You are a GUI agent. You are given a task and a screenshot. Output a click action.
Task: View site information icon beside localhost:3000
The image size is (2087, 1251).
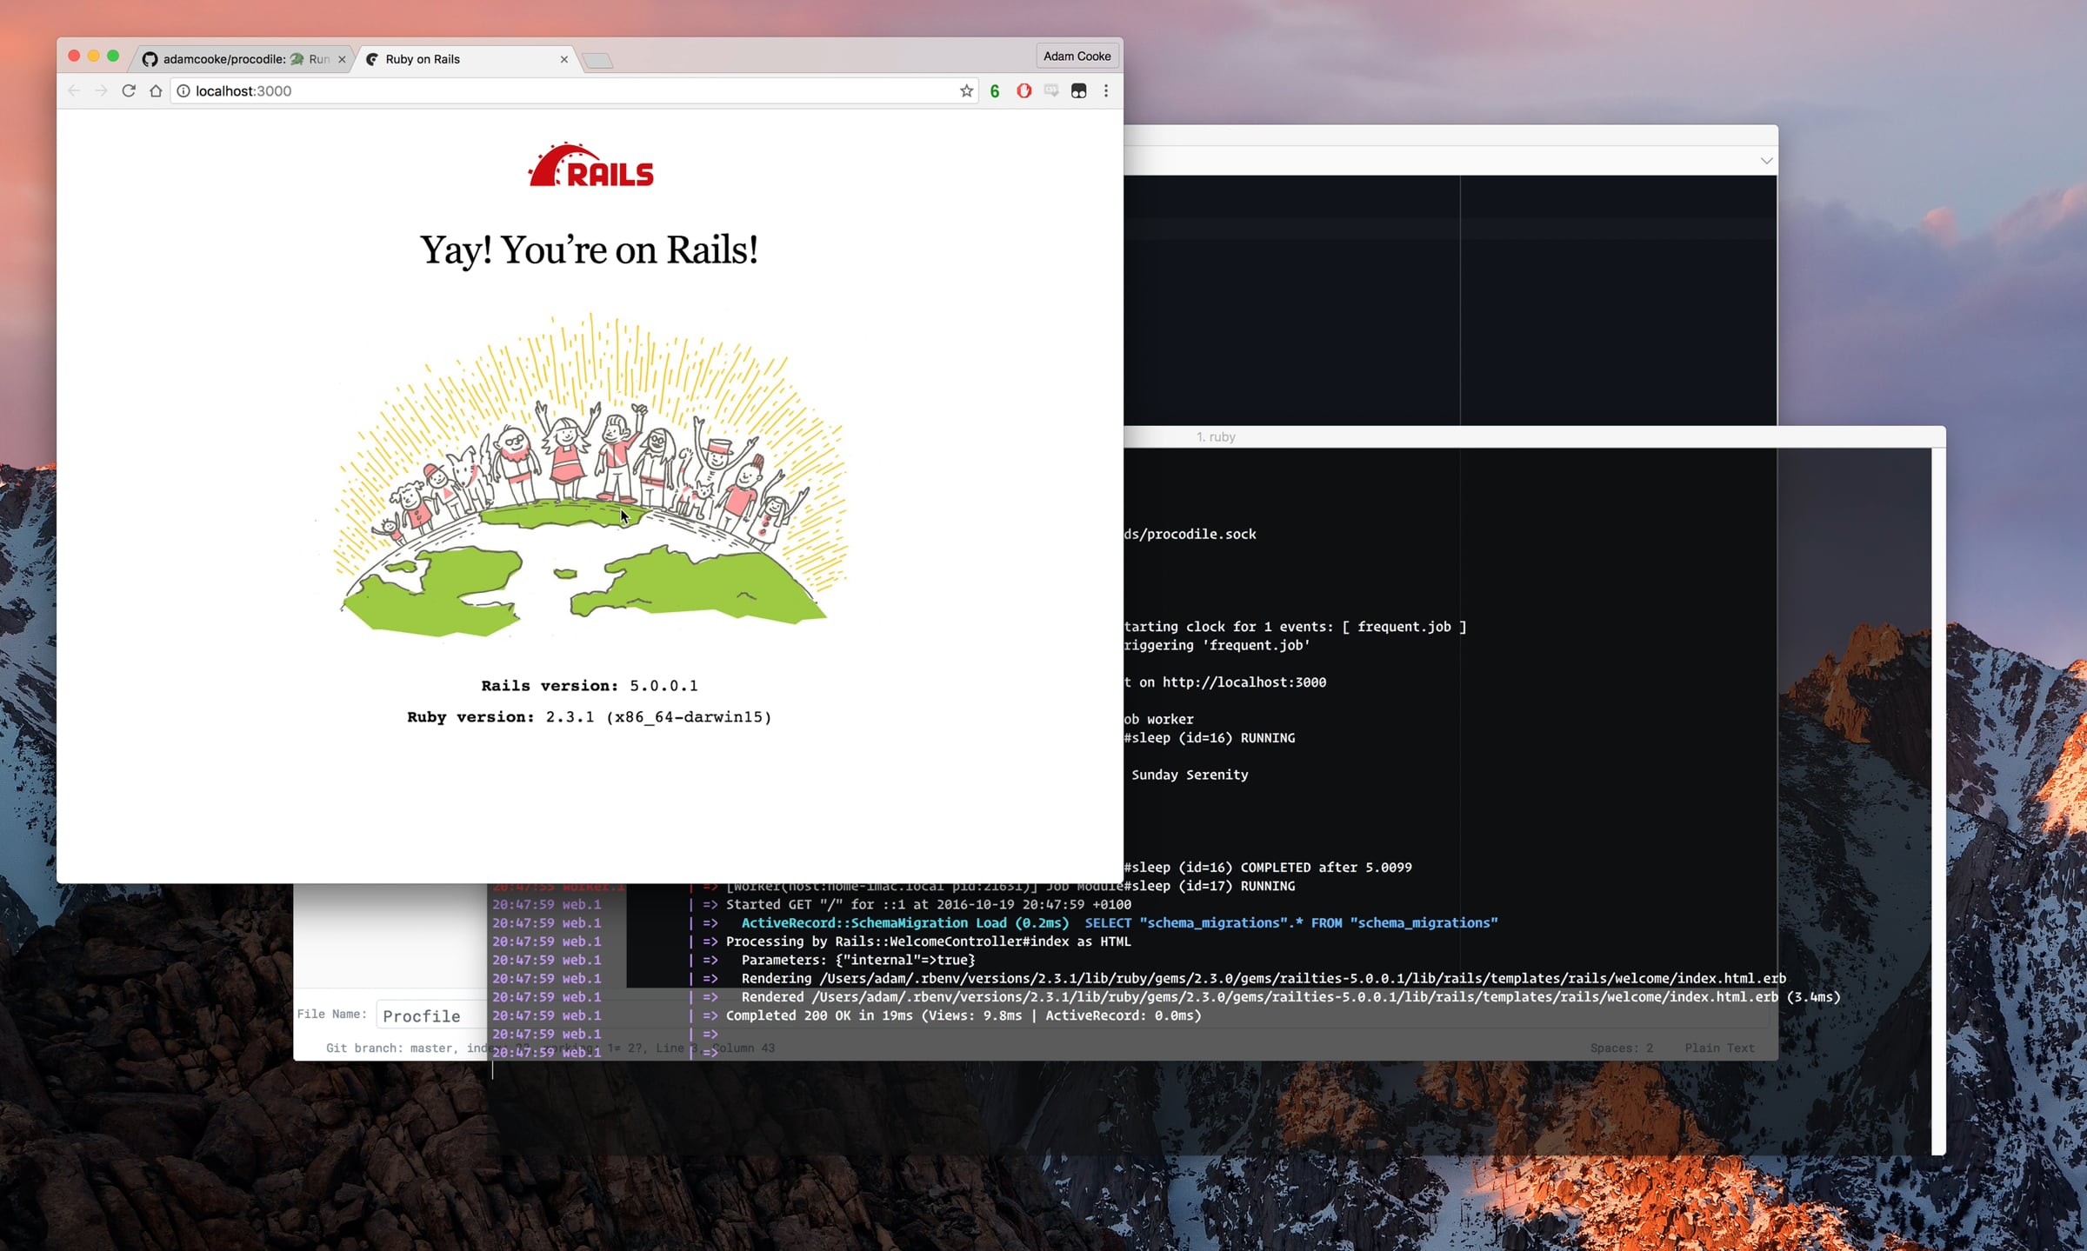point(183,90)
